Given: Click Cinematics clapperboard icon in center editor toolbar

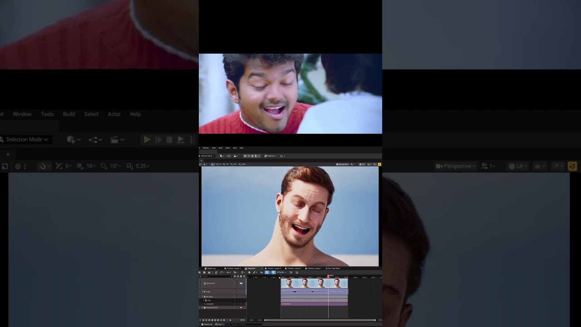Looking at the screenshot, I should pyautogui.click(x=236, y=156).
